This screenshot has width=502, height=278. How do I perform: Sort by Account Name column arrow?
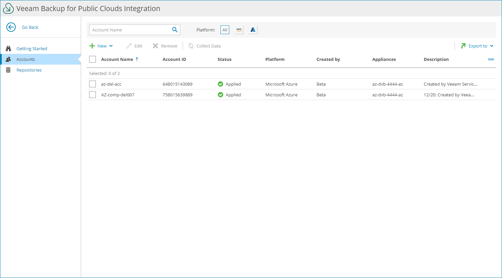[x=137, y=59]
